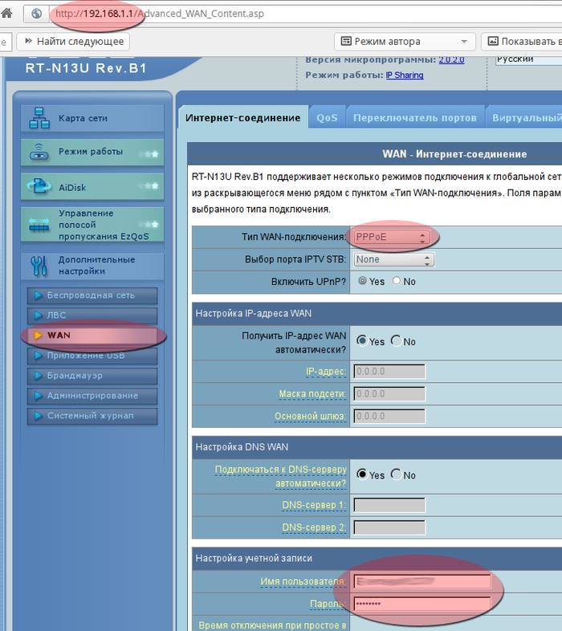
Task: Open the author mode dropdown arrow
Action: pyautogui.click(x=464, y=41)
